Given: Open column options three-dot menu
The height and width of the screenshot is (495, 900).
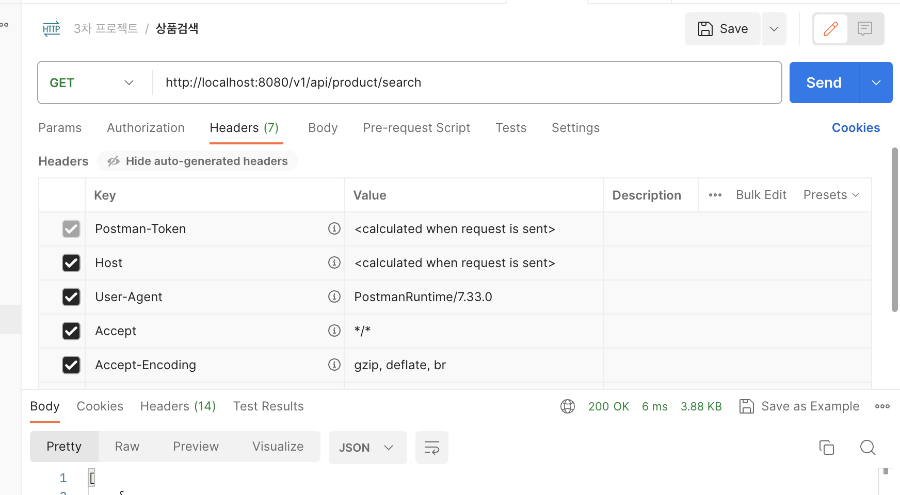Looking at the screenshot, I should coord(715,195).
